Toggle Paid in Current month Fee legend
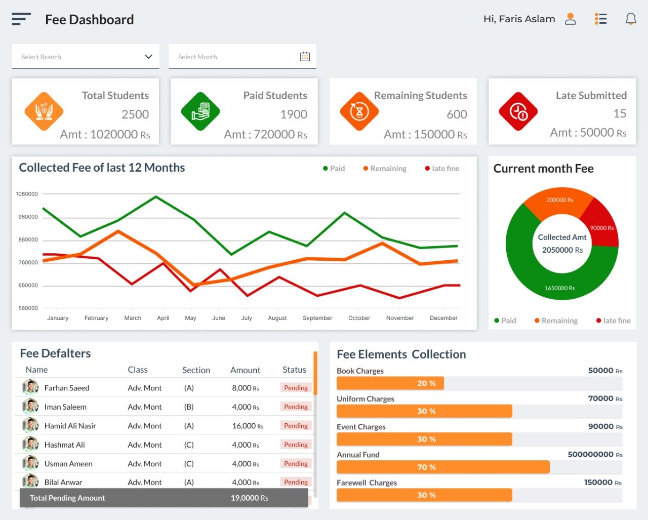648x520 pixels. (x=505, y=321)
